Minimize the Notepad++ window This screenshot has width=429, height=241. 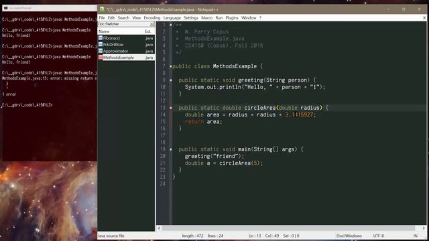point(388,9)
